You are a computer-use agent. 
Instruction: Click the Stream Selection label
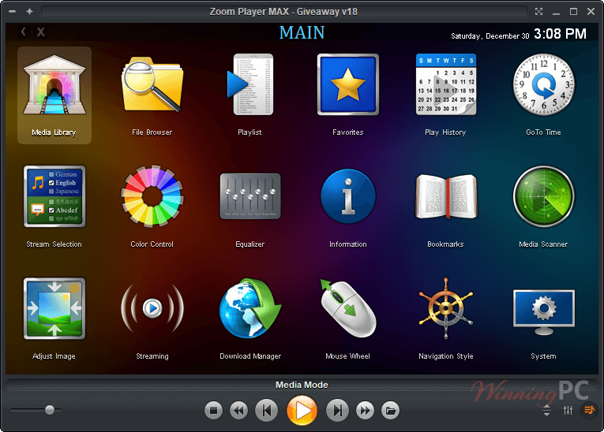coord(54,244)
